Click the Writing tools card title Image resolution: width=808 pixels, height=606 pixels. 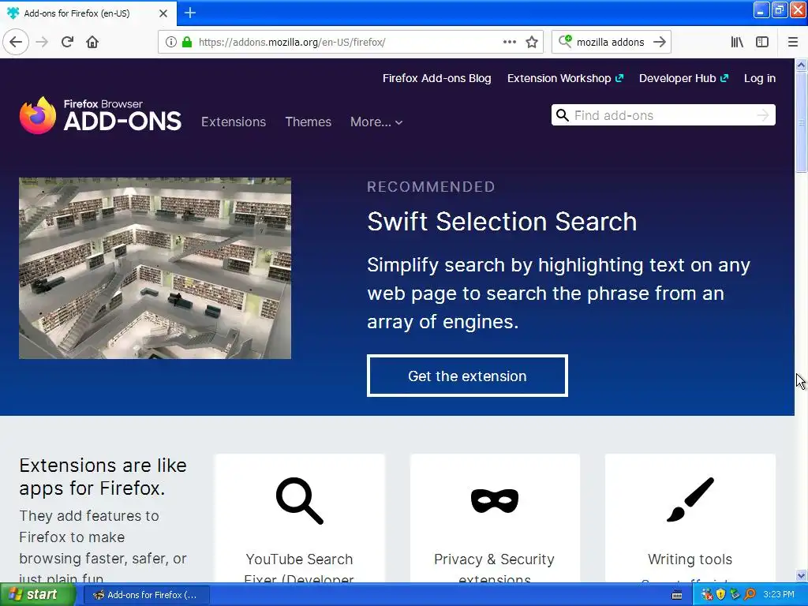pos(690,559)
